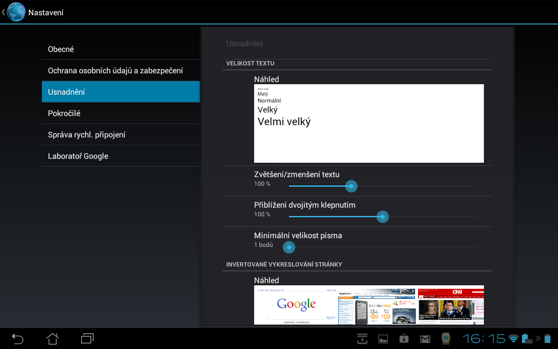Tap the battery indicator in the status bar

pyautogui.click(x=548, y=339)
